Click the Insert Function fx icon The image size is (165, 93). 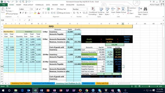point(29,20)
